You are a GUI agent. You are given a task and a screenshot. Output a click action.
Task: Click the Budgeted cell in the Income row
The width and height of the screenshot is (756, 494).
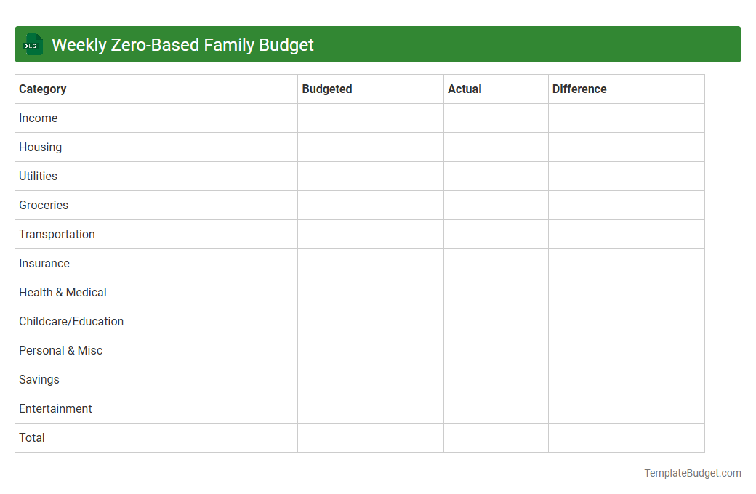[x=370, y=118]
